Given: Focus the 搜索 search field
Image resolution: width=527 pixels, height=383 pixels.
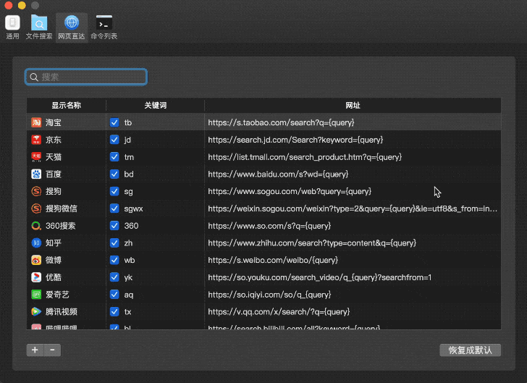Looking at the screenshot, I should point(86,77).
